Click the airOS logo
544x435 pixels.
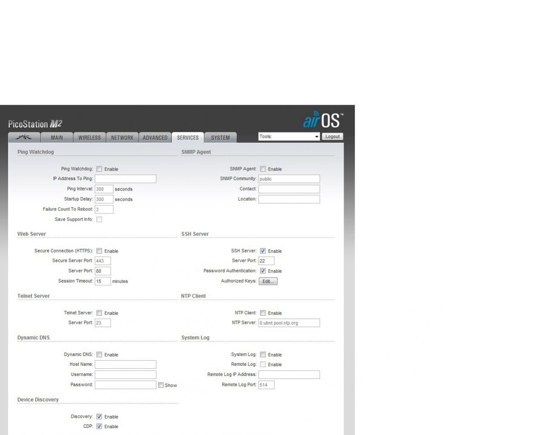coord(323,119)
